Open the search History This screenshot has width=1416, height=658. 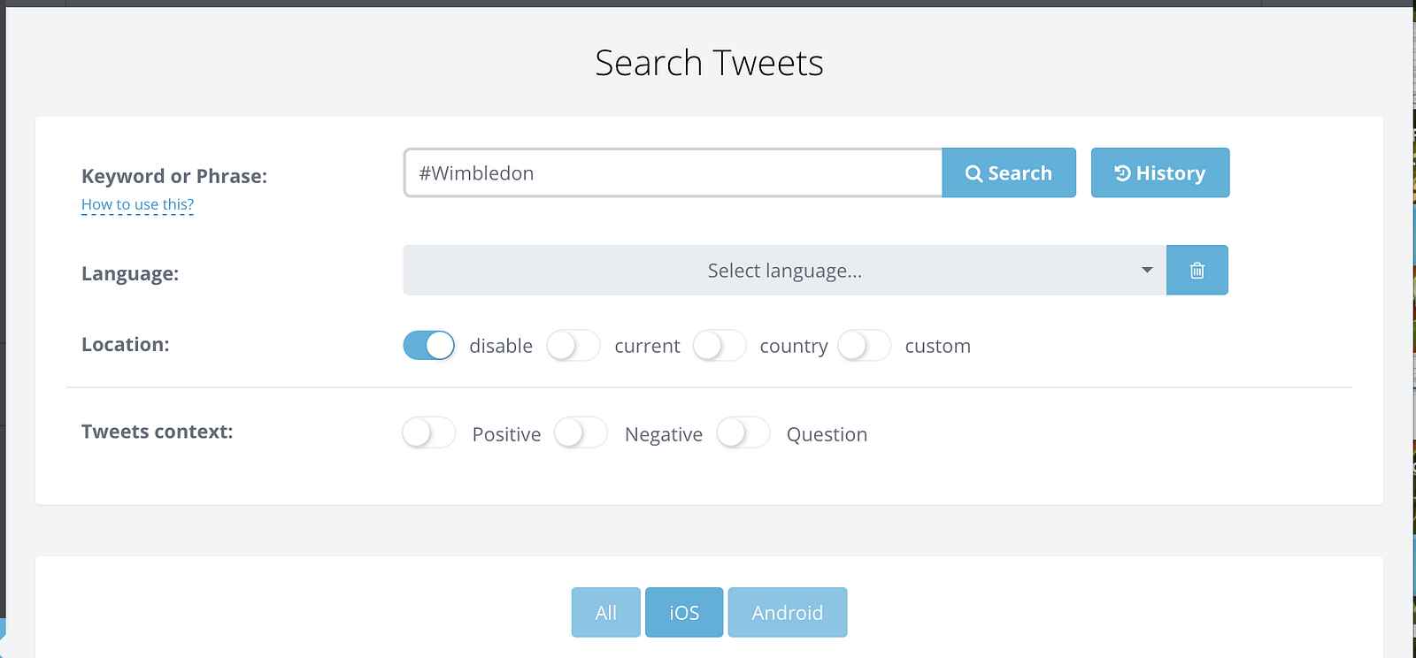click(x=1159, y=173)
